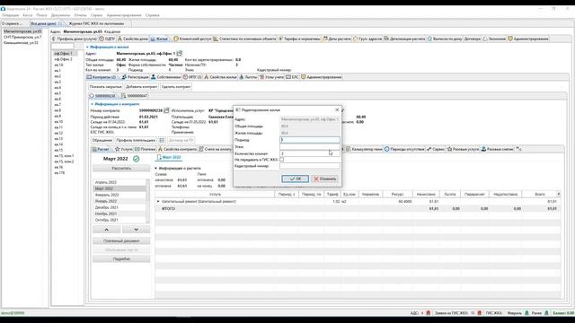Viewport: 575px width, 323px height.
Task: Open the 'Клиентский доступ' tab
Action: click(192, 39)
